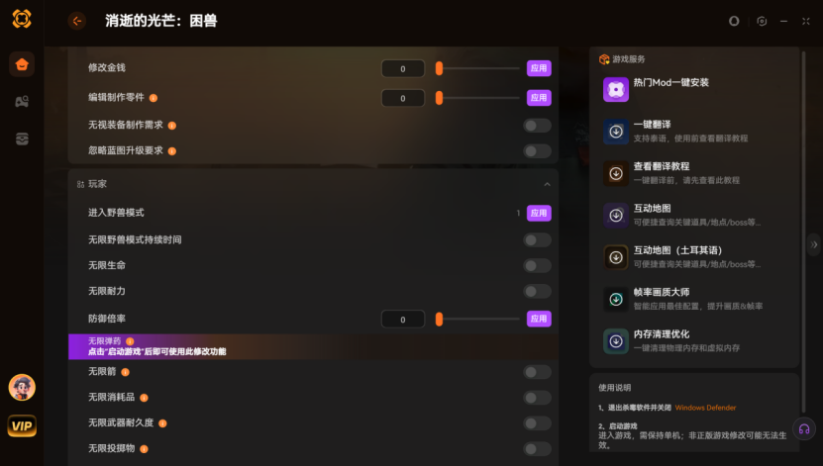Open the settings gear in the title bar

[x=762, y=21]
